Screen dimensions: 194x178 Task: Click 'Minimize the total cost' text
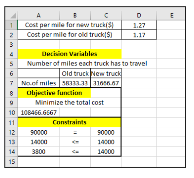click(x=69, y=102)
